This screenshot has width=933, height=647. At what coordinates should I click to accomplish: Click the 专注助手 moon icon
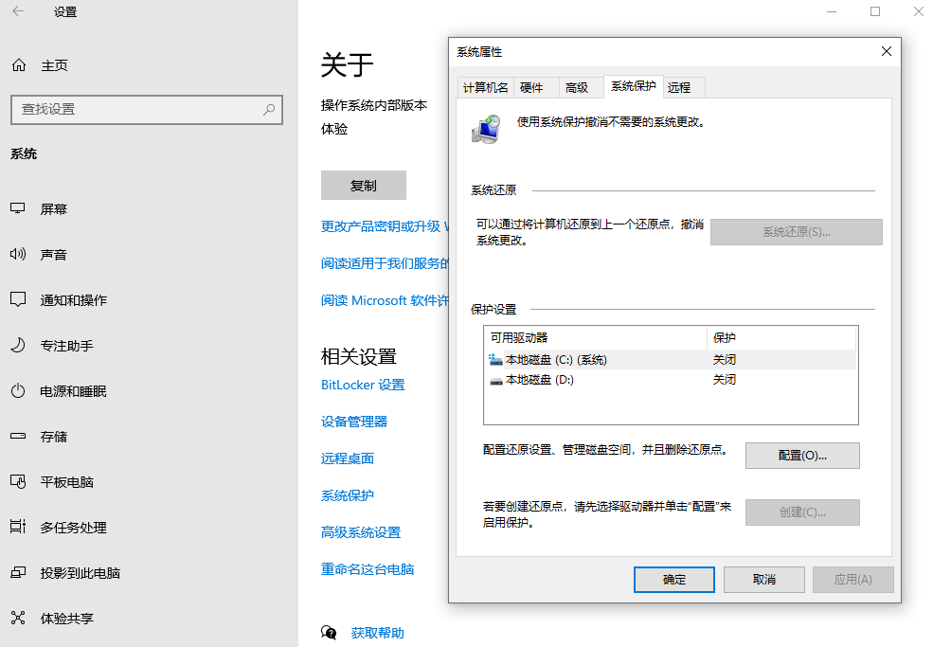click(18, 345)
